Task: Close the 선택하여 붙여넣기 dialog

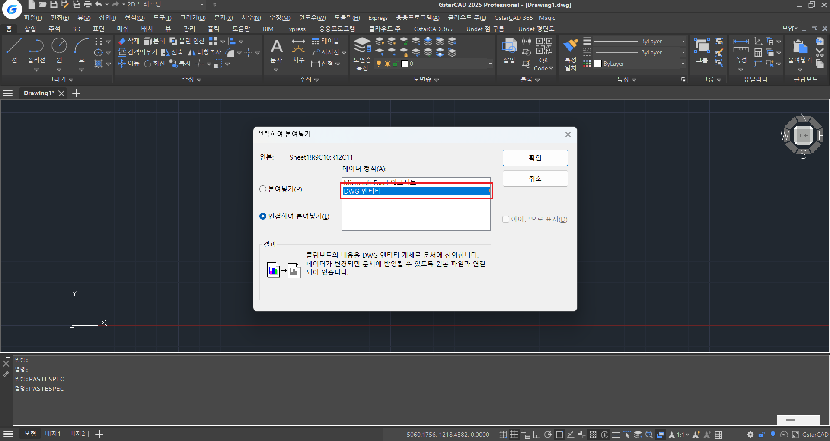Action: [x=568, y=134]
